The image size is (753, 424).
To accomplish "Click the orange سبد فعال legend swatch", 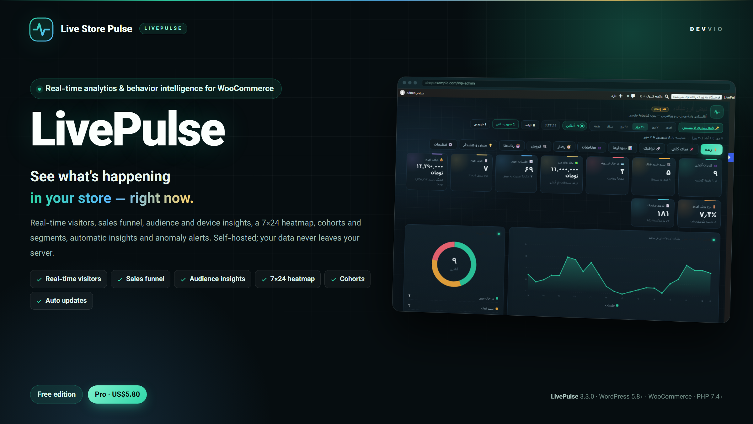I will click(x=497, y=309).
